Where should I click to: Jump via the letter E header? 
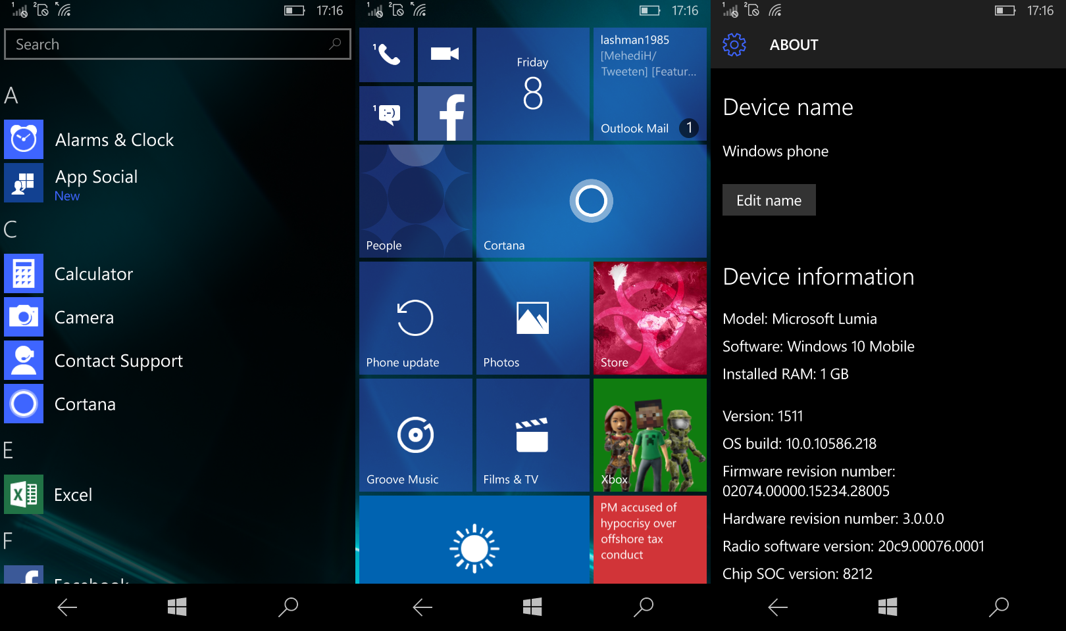click(x=9, y=450)
